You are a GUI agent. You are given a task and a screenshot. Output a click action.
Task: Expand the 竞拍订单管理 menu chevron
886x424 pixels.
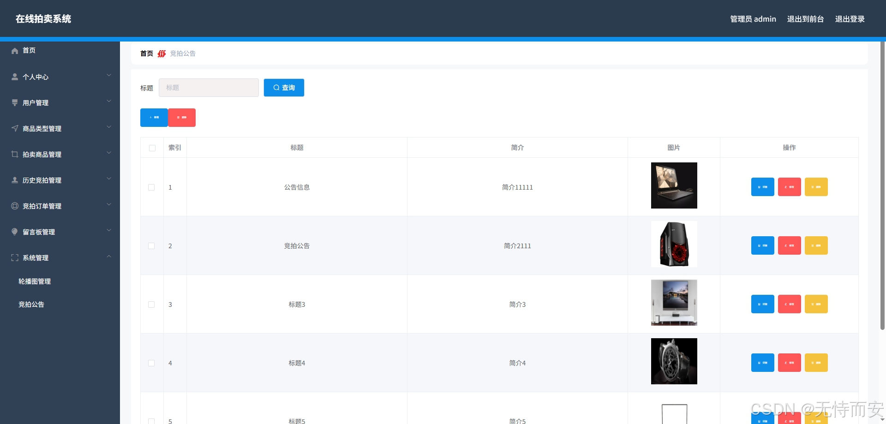tap(109, 204)
